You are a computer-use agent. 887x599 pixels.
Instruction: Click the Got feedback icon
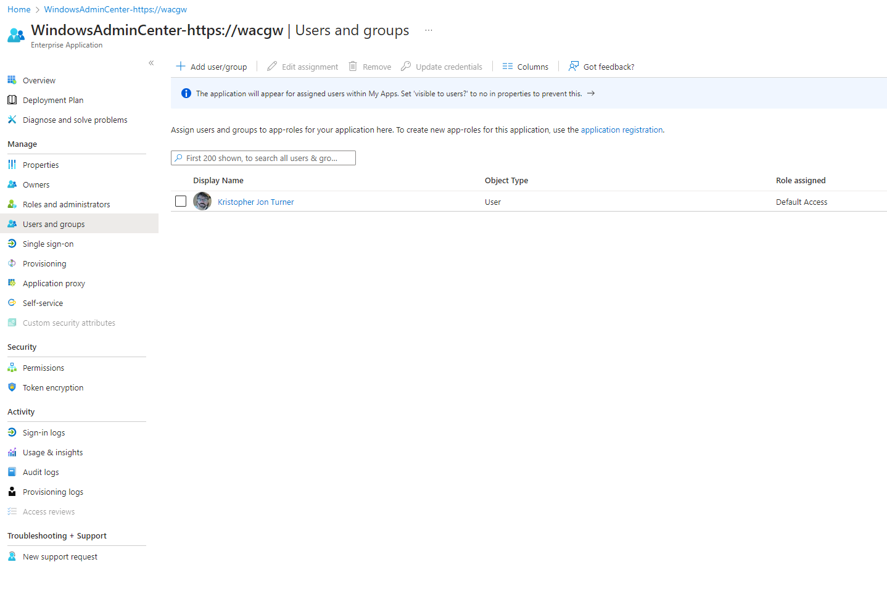pyautogui.click(x=574, y=67)
